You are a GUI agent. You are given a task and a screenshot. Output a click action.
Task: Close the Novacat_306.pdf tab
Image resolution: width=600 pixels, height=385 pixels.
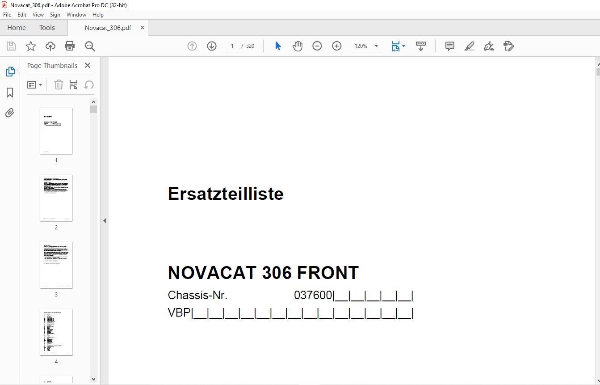(143, 28)
